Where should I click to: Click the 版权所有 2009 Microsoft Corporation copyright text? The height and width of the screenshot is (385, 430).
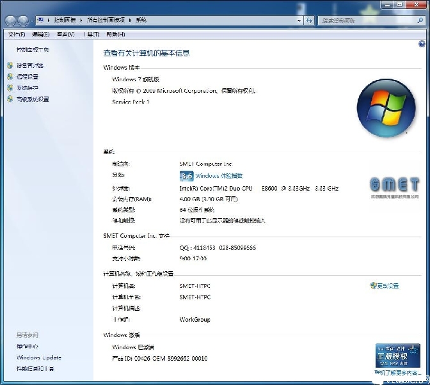(x=184, y=91)
